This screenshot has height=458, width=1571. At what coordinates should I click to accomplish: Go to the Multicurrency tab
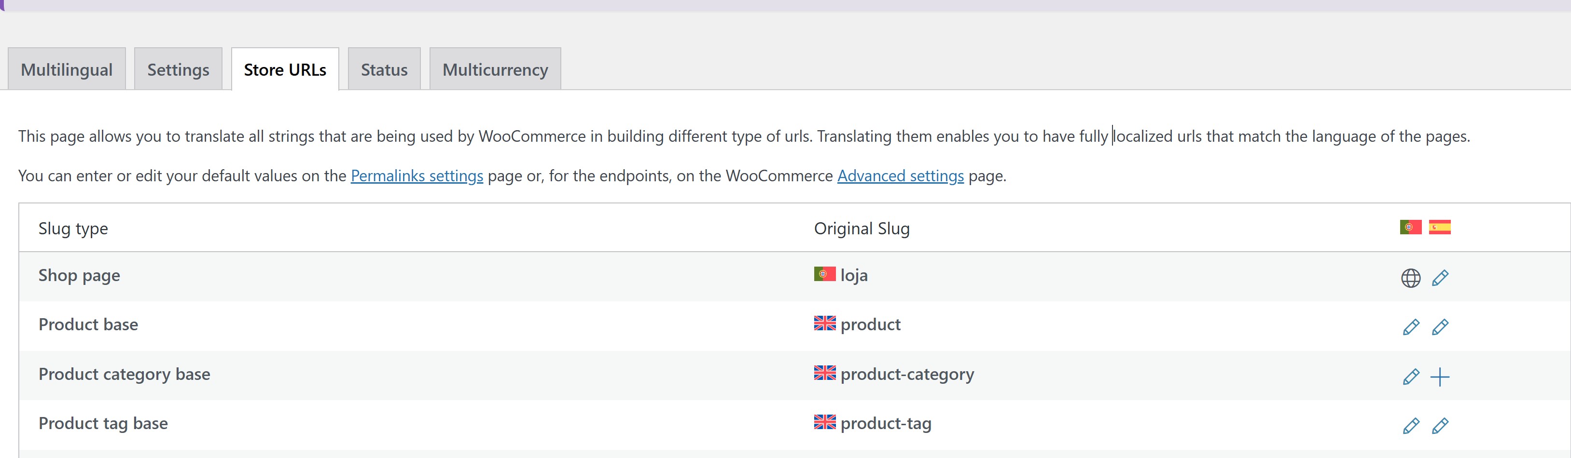(495, 69)
